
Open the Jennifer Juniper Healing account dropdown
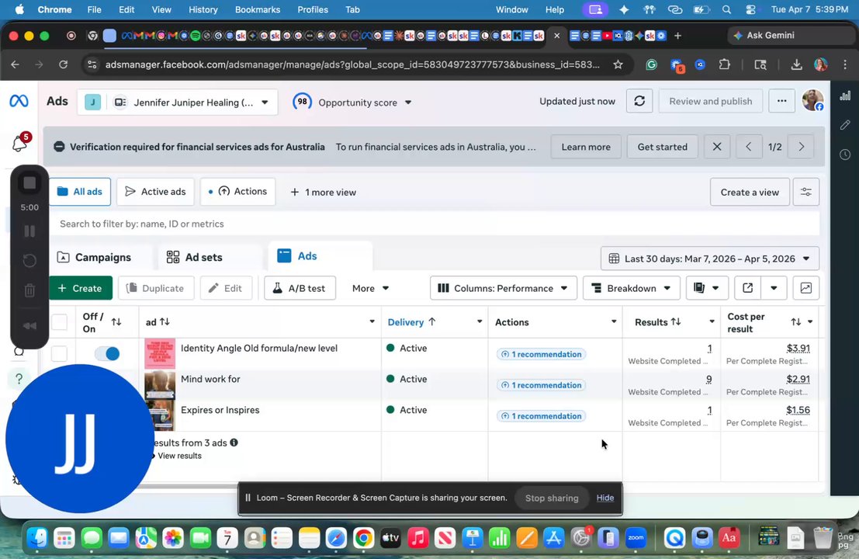[x=178, y=102]
